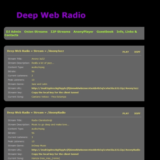Play the AnonyJazz stream
This screenshot has width=160, height=160.
(126, 52)
